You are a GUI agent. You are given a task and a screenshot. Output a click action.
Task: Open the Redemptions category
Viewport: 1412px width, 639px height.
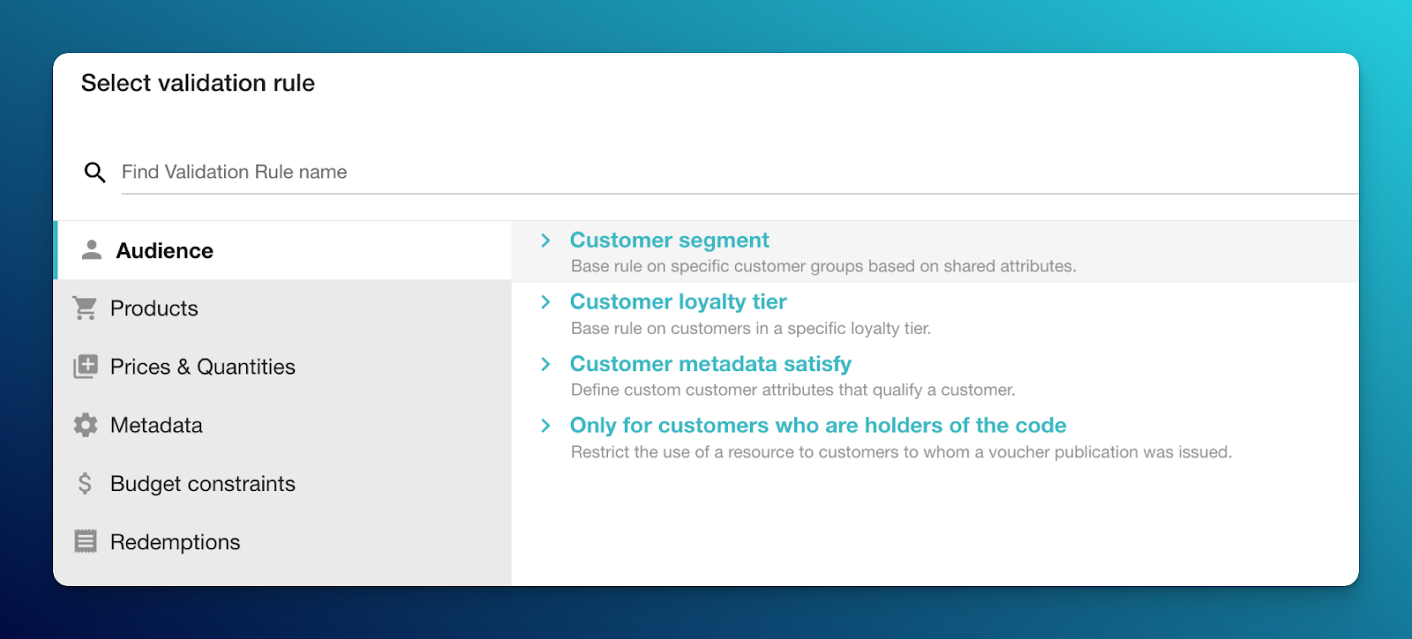coord(175,541)
